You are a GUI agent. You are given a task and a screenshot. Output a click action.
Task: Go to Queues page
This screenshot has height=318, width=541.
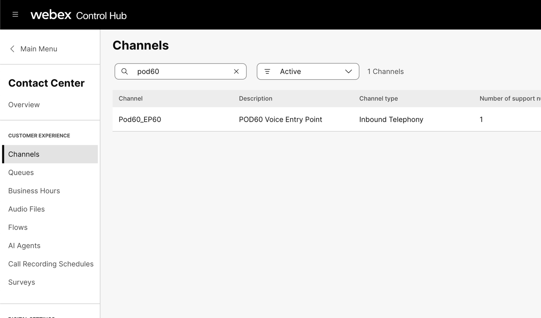click(x=21, y=172)
